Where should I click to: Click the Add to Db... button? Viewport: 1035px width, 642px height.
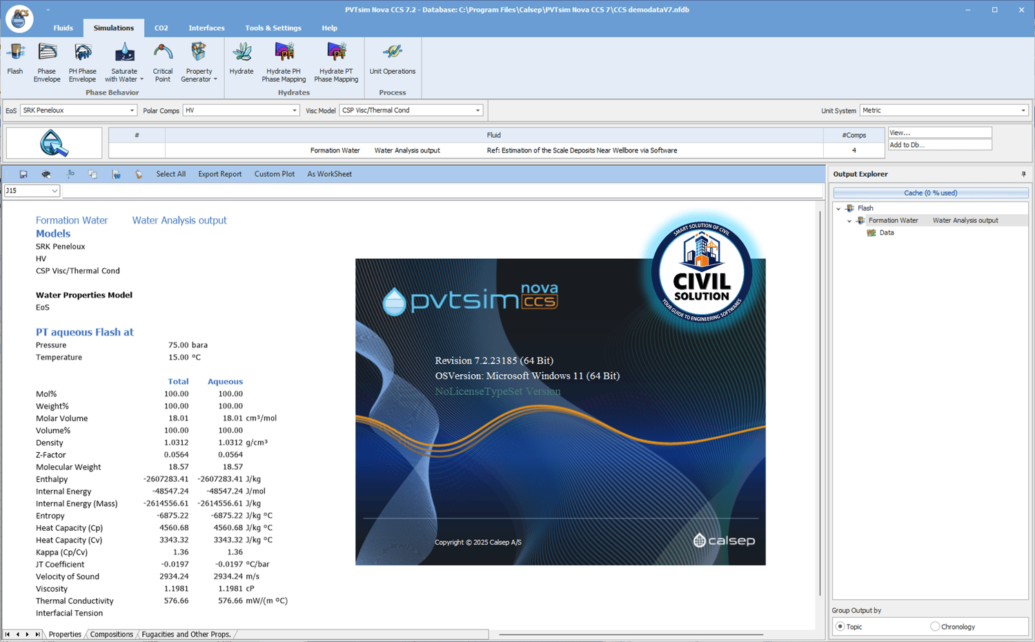[940, 145]
